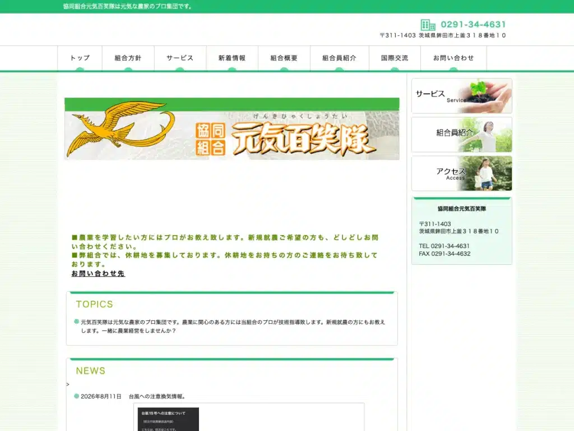
Task: Open the 組合方針 navigation item
Action: click(x=128, y=58)
